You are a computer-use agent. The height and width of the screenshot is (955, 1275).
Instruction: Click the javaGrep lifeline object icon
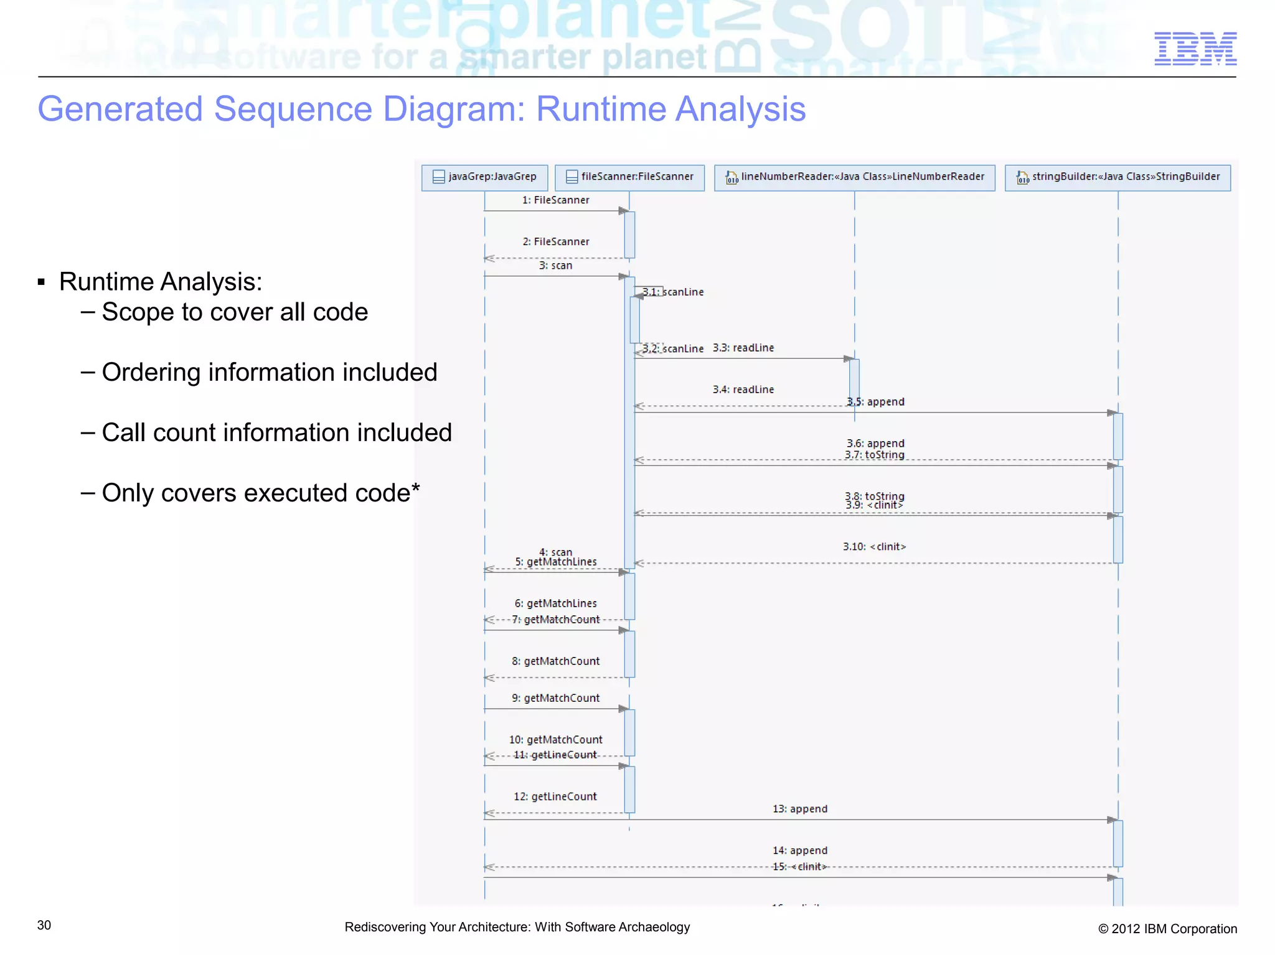point(438,177)
